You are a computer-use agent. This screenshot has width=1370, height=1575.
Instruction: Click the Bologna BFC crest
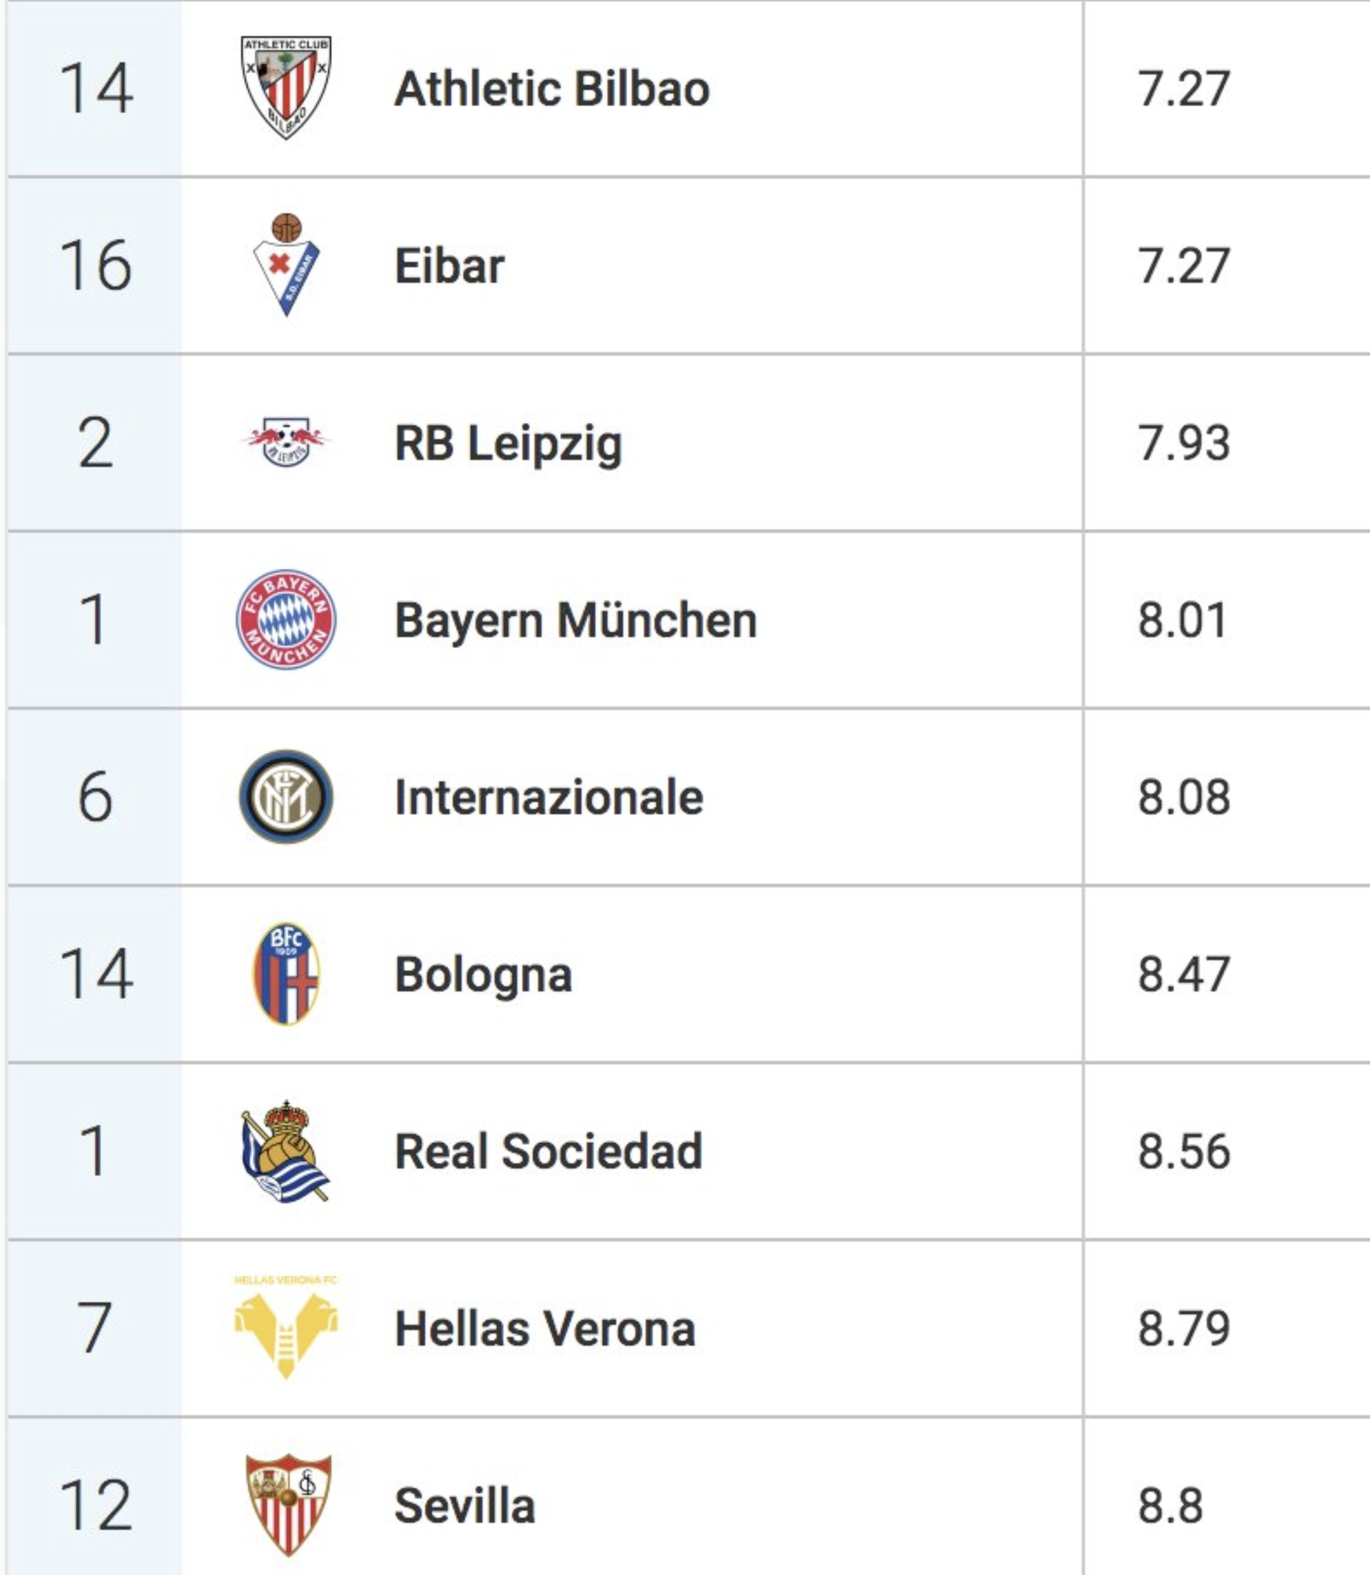pyautogui.click(x=286, y=973)
